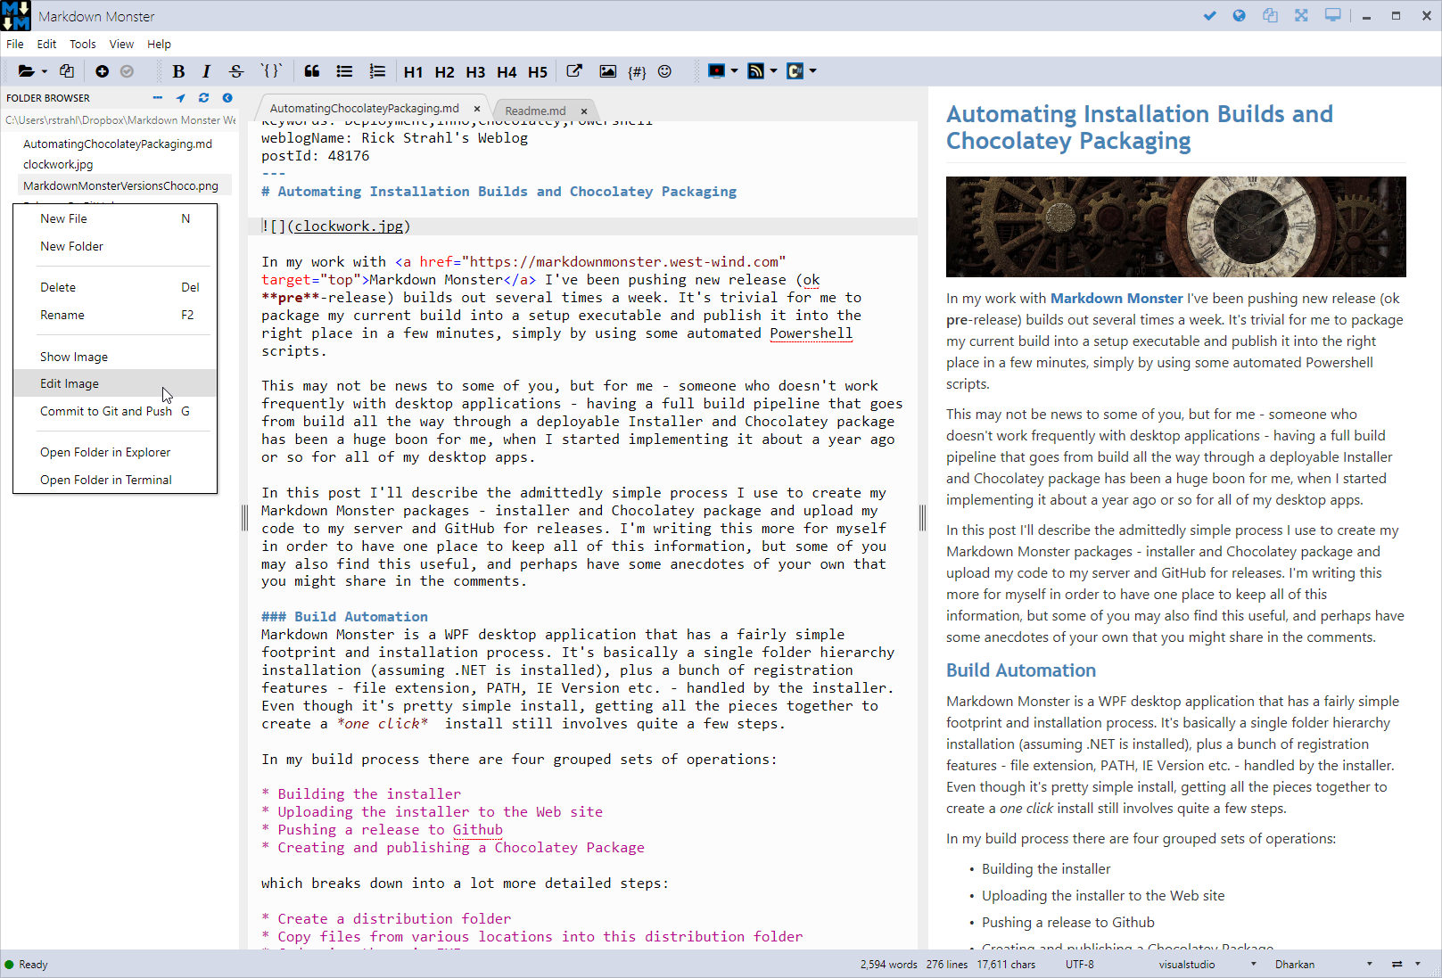Toggle distraction-free mode arrows icon
The height and width of the screenshot is (978, 1442).
[x=1301, y=16]
